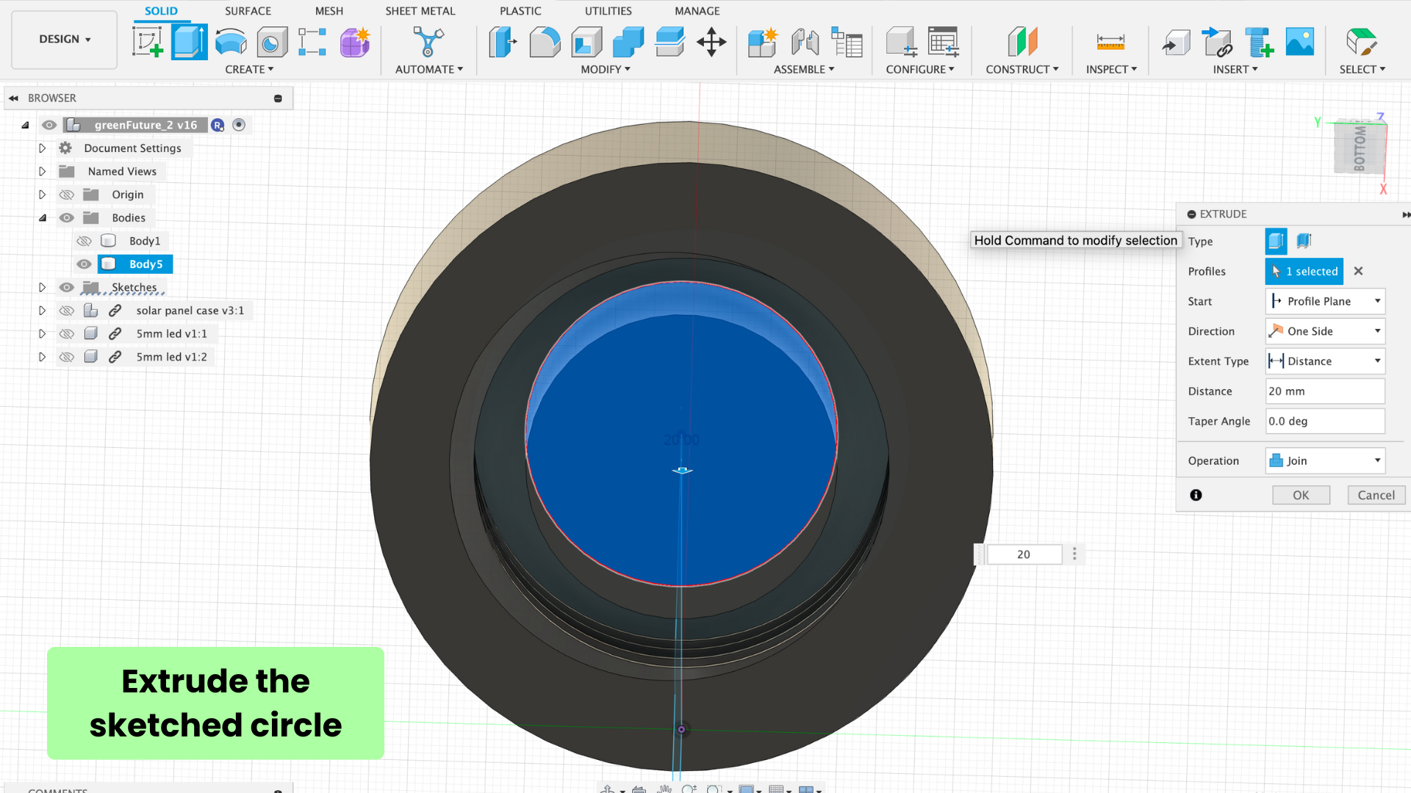Show solar panel case v3:1 component

pos(66,311)
